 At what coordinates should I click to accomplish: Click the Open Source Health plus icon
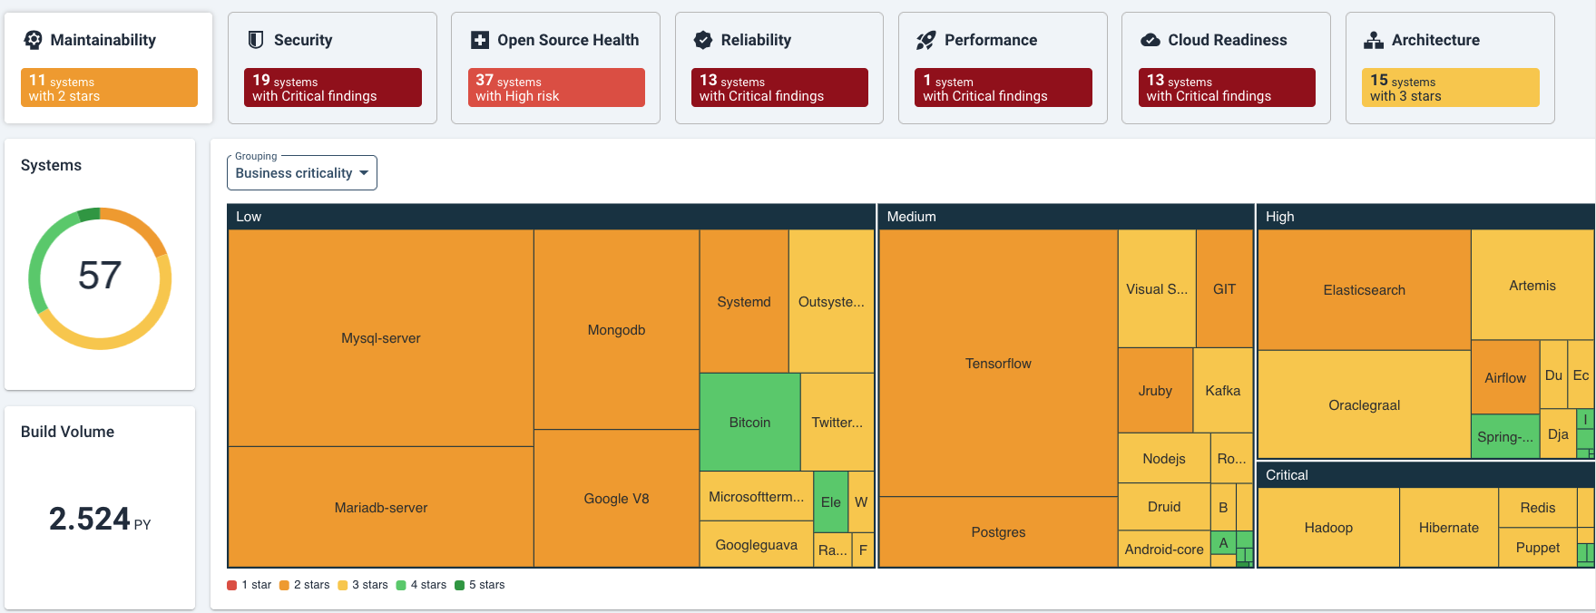pyautogui.click(x=480, y=40)
